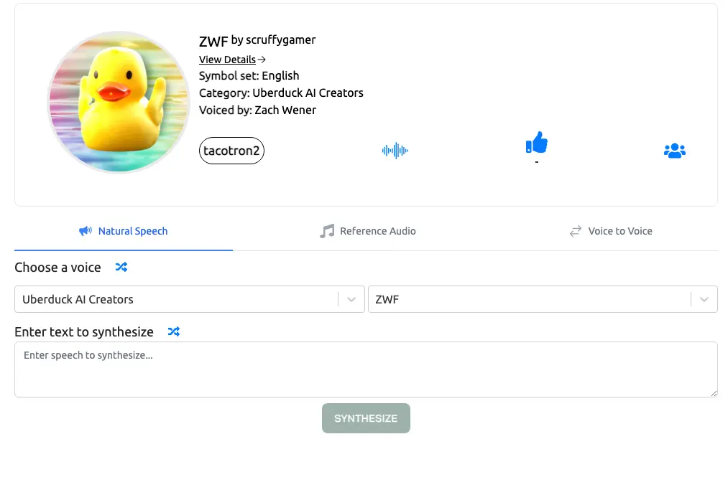This screenshot has width=728, height=495.
Task: Switch to the Reference Audio tab
Action: point(368,231)
